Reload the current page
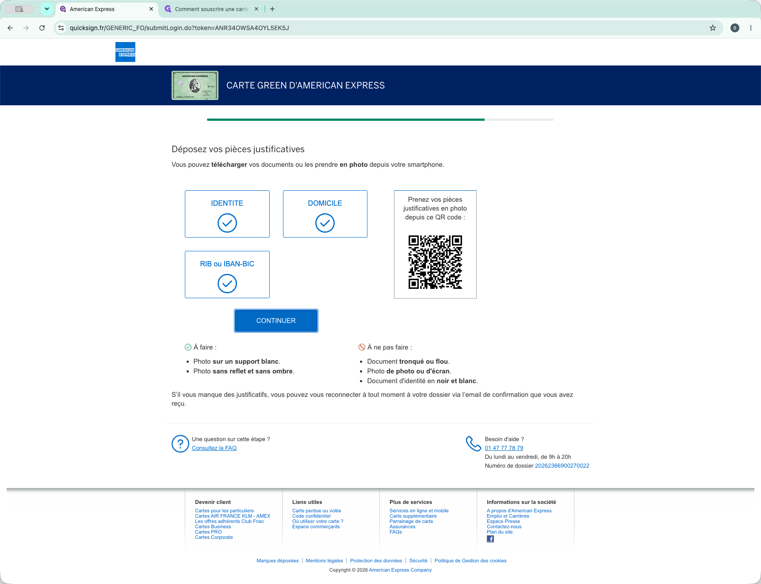 42,28
